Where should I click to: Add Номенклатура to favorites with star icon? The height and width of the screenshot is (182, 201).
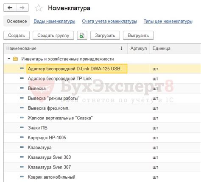39,8
